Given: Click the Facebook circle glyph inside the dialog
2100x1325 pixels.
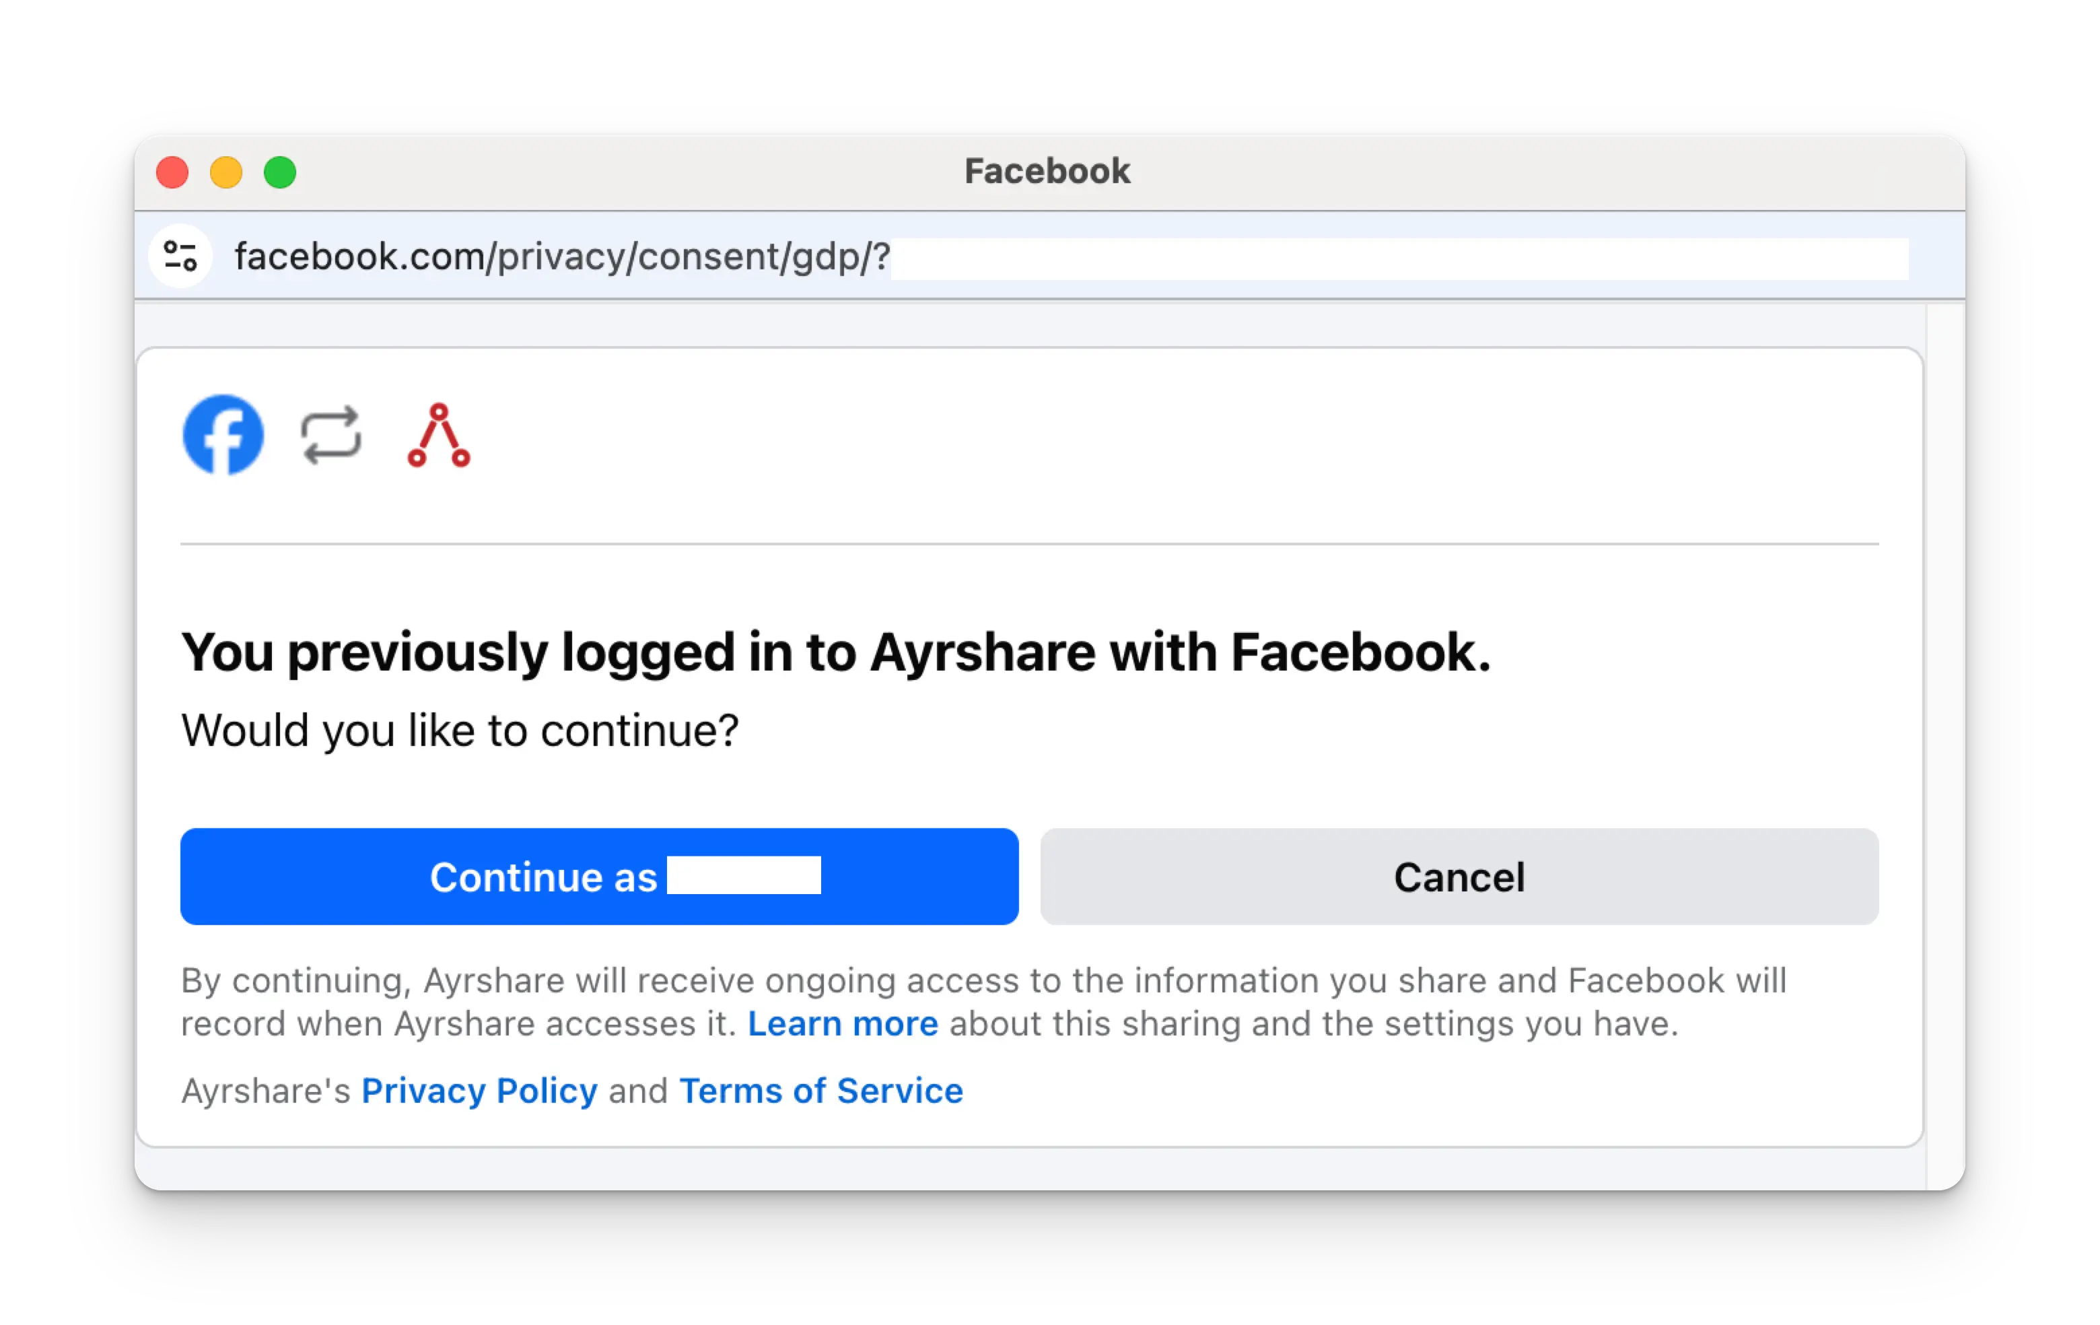Looking at the screenshot, I should pyautogui.click(x=223, y=434).
